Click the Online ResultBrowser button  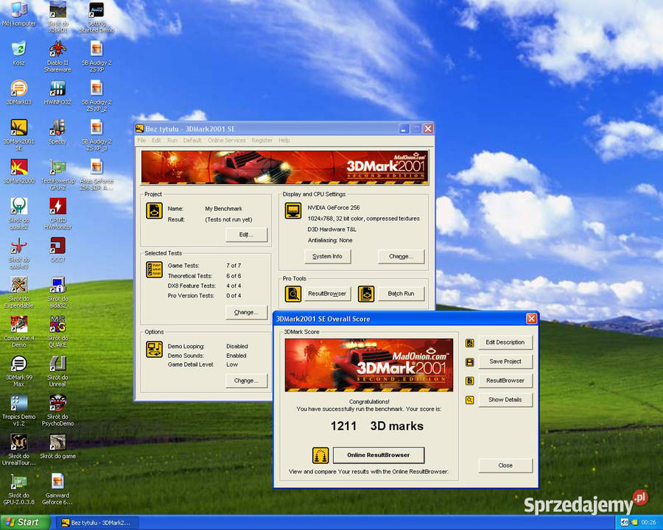tap(379, 455)
